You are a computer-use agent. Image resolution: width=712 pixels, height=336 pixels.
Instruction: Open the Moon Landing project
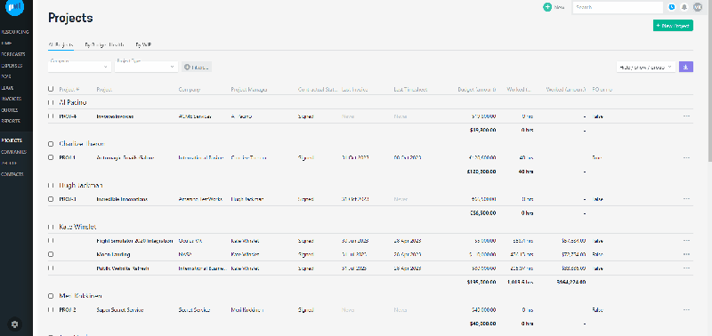[x=113, y=254]
